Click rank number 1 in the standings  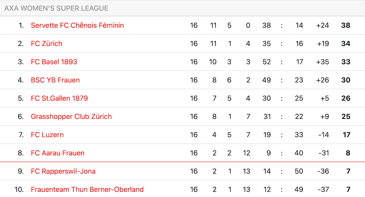click(x=21, y=25)
